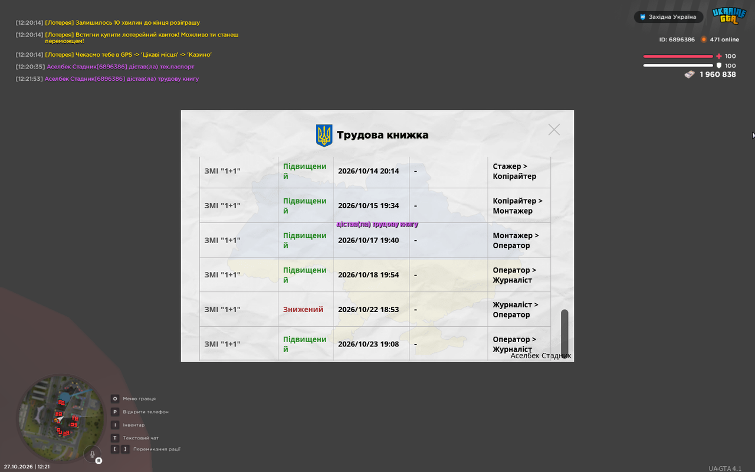Click the cash money icon
The width and height of the screenshot is (755, 472).
pos(690,74)
